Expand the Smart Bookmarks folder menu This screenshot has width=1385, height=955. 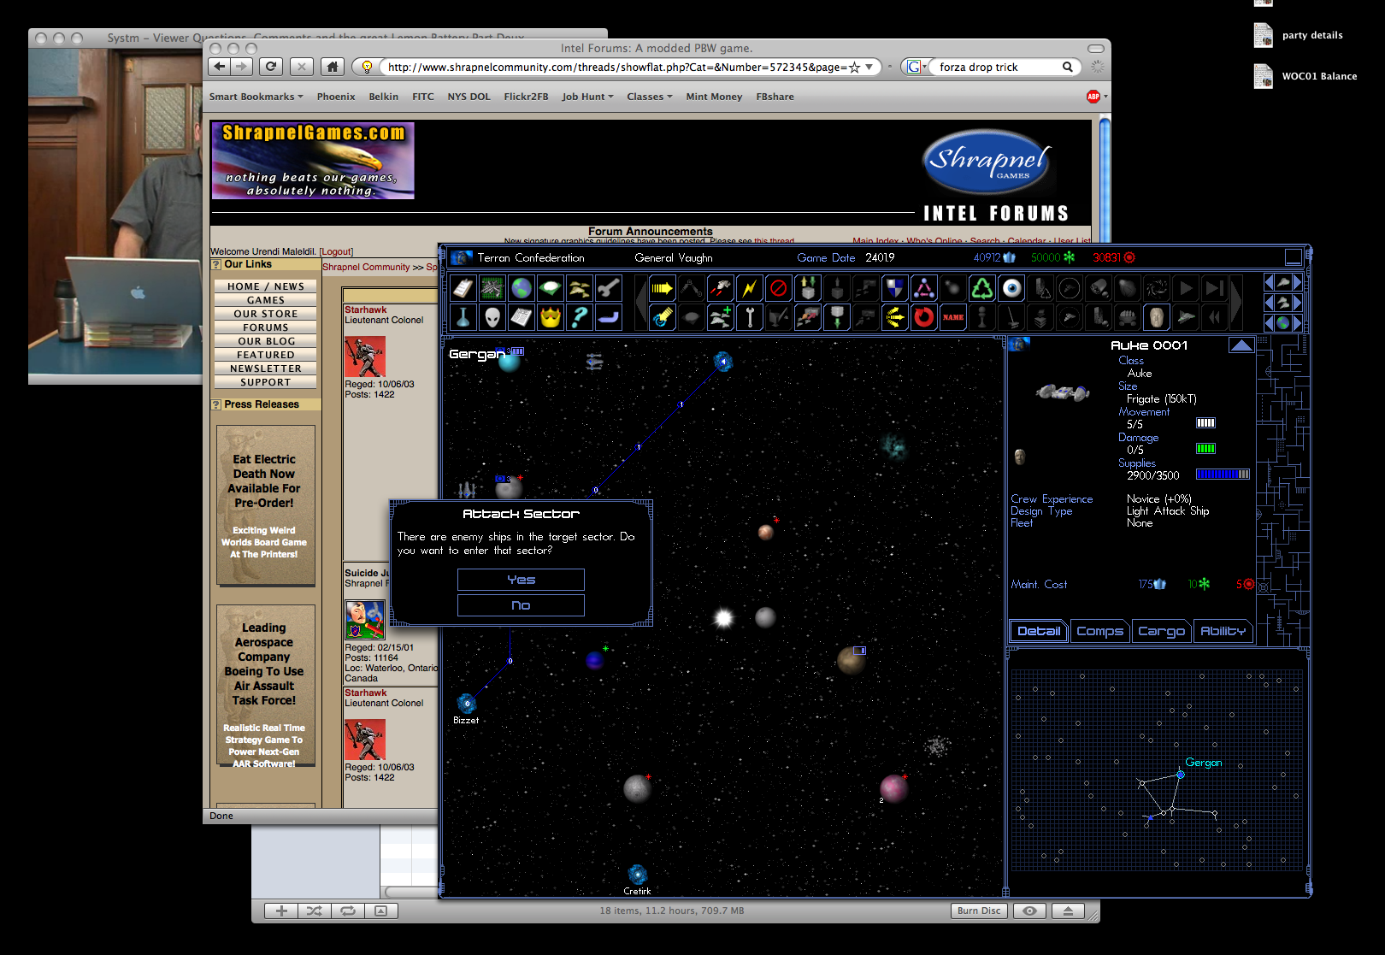point(256,97)
